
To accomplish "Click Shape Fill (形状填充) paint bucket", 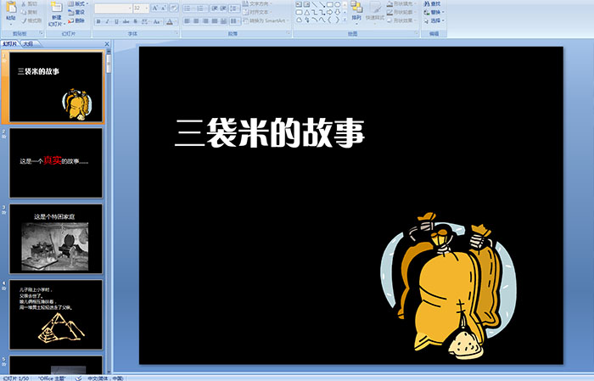I will tap(401, 3).
